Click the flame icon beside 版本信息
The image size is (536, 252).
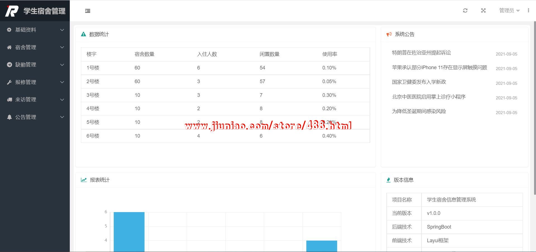388,180
